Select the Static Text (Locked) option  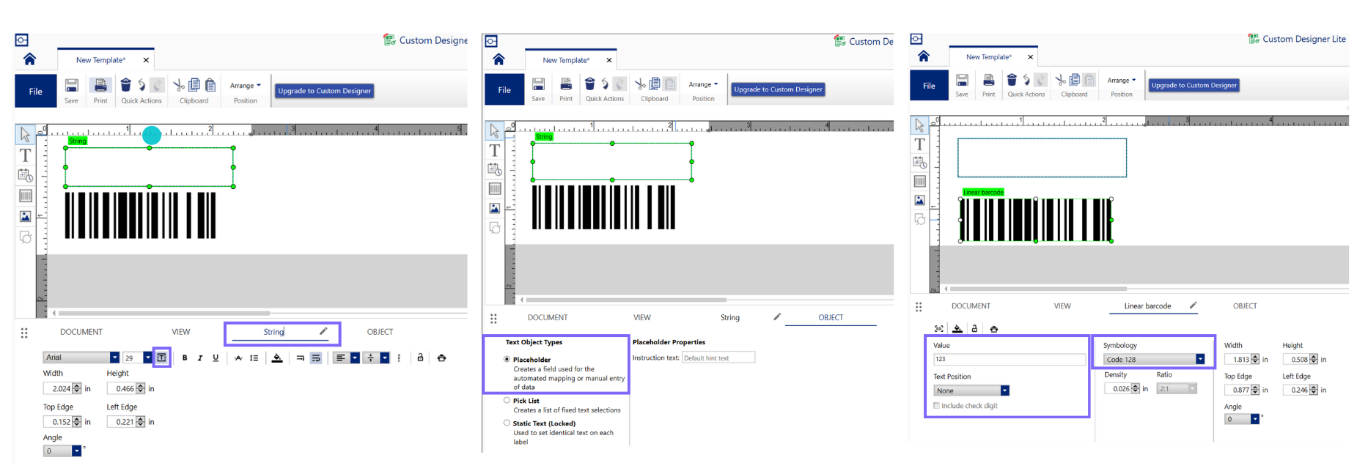click(507, 423)
